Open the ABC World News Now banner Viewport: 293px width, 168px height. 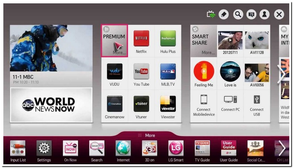click(x=51, y=105)
